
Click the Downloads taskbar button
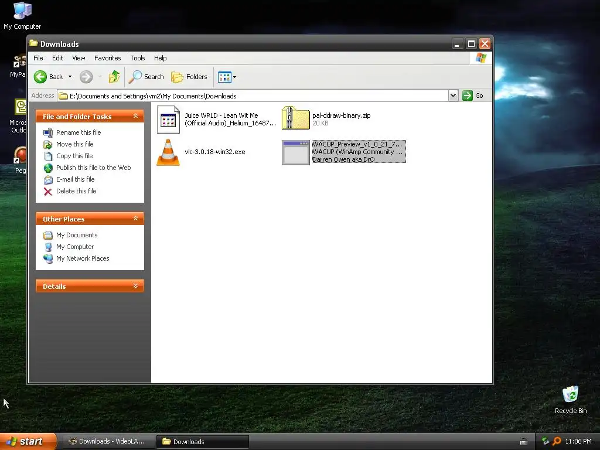coord(203,442)
